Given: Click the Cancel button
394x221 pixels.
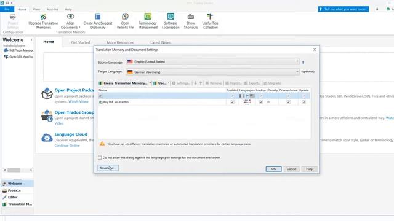Looking at the screenshot, I should point(291,169).
